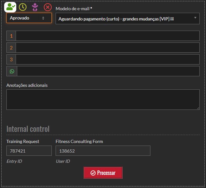Click the Fitness Consulting Form label
Screen dimensions: 206x188
[x=79, y=141]
